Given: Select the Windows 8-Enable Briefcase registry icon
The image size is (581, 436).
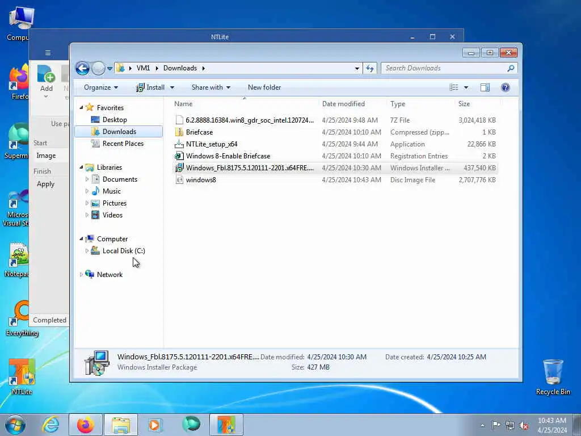Looking at the screenshot, I should [179, 156].
